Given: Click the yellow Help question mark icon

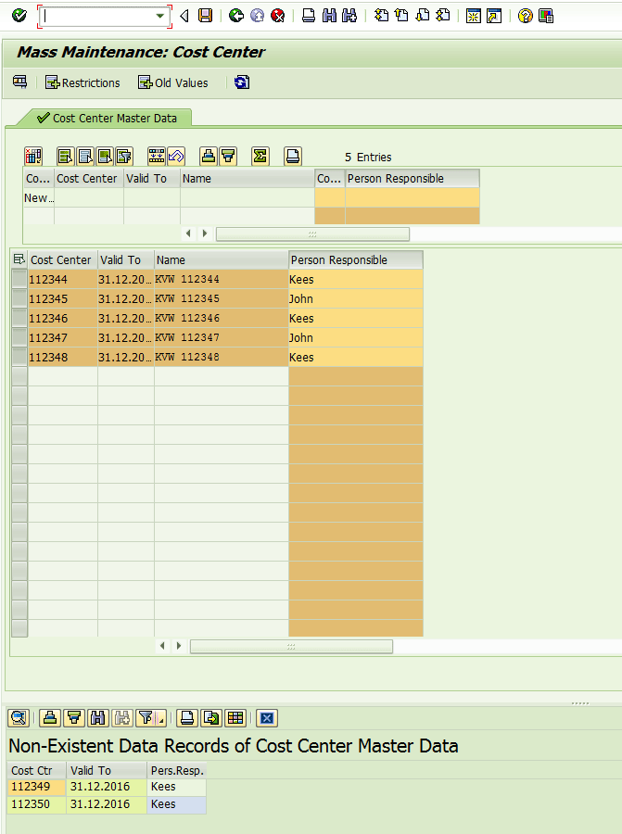Looking at the screenshot, I should click(526, 16).
